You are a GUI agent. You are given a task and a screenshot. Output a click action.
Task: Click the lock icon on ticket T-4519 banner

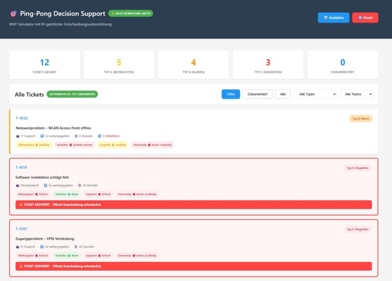[x=21, y=205]
